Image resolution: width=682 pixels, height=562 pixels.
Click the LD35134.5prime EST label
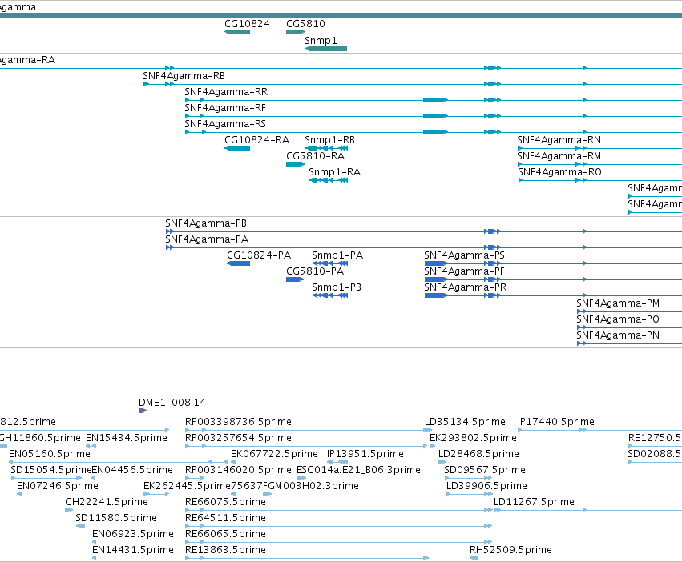pyautogui.click(x=465, y=422)
